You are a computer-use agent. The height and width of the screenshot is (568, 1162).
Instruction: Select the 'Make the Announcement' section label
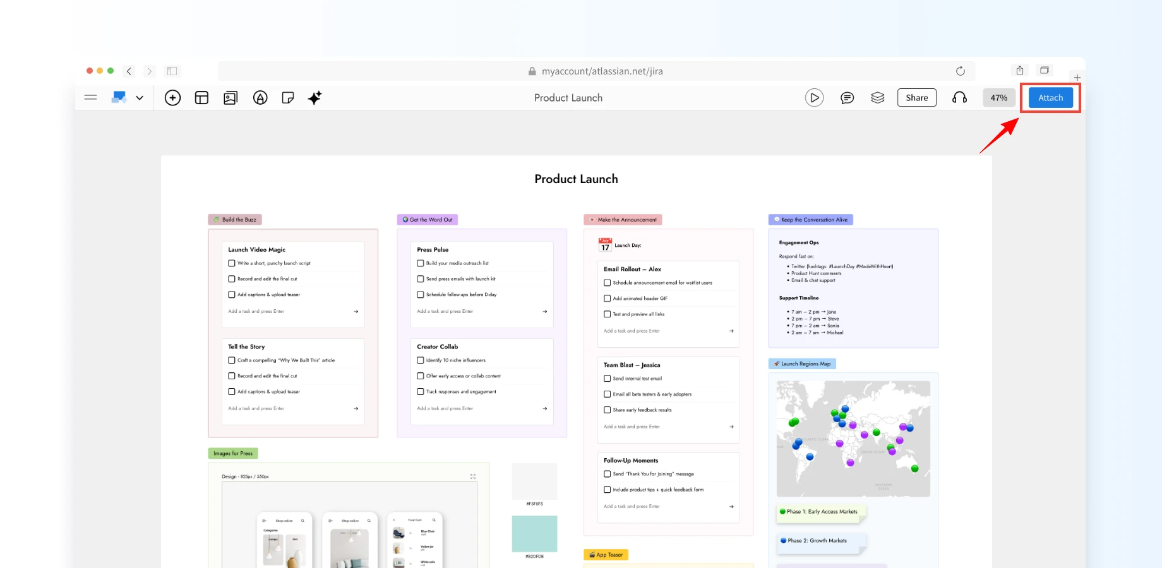[x=623, y=220]
